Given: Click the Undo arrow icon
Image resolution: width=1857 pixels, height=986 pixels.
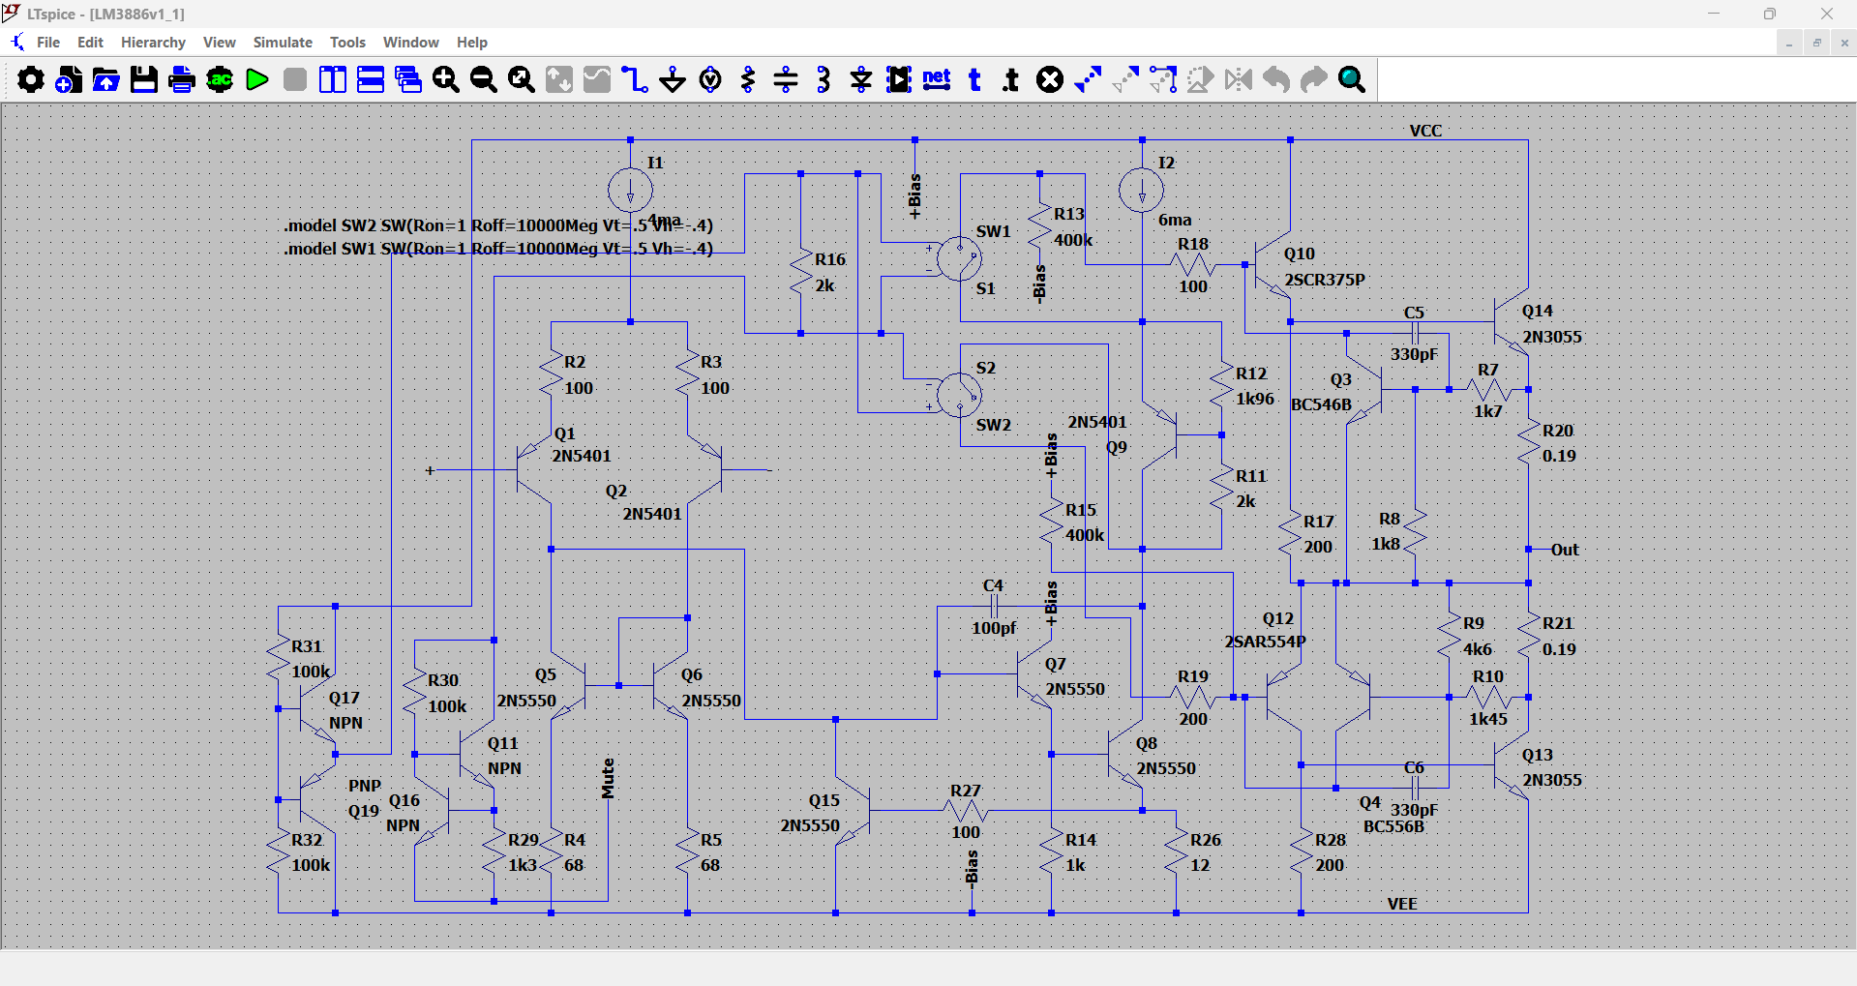Looking at the screenshot, I should [1276, 79].
